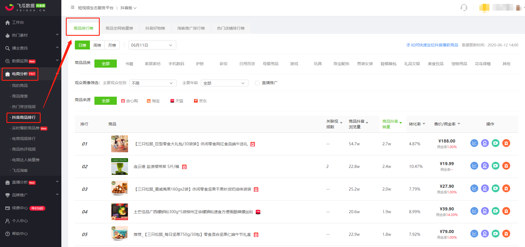Screen dimensions: 525x247
Task: Select 全部 in 商品来源
Action: pyautogui.click(x=106, y=101)
